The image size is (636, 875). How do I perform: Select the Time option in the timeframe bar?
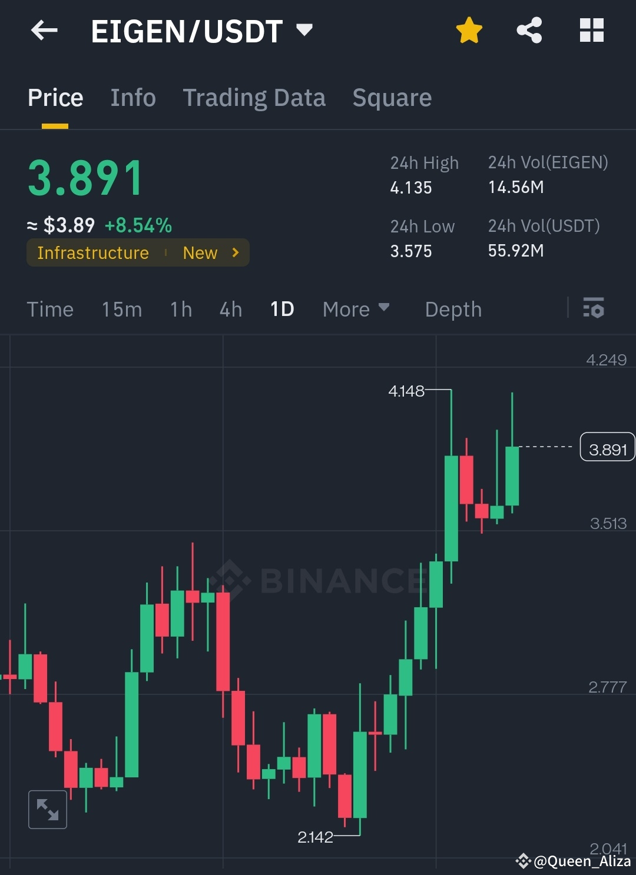pyautogui.click(x=50, y=308)
